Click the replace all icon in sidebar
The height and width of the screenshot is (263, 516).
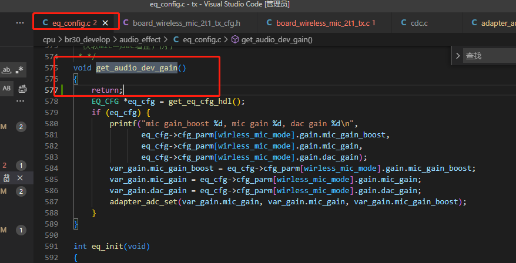tap(22, 89)
